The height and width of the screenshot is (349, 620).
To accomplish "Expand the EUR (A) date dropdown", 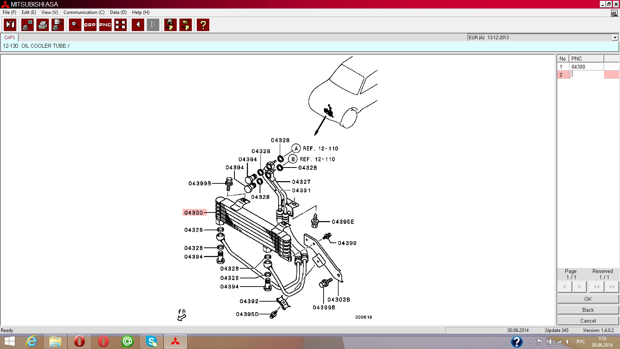I will [x=615, y=38].
